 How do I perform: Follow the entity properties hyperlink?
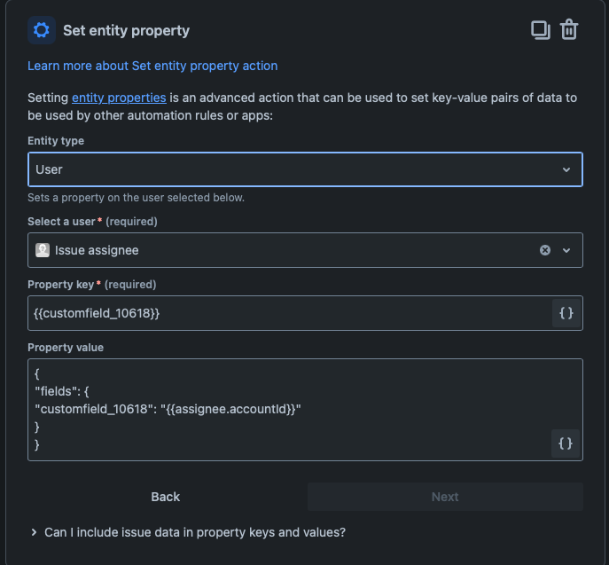[119, 98]
